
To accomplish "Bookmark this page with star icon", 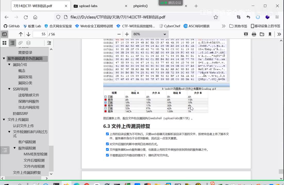I will pos(216,17).
